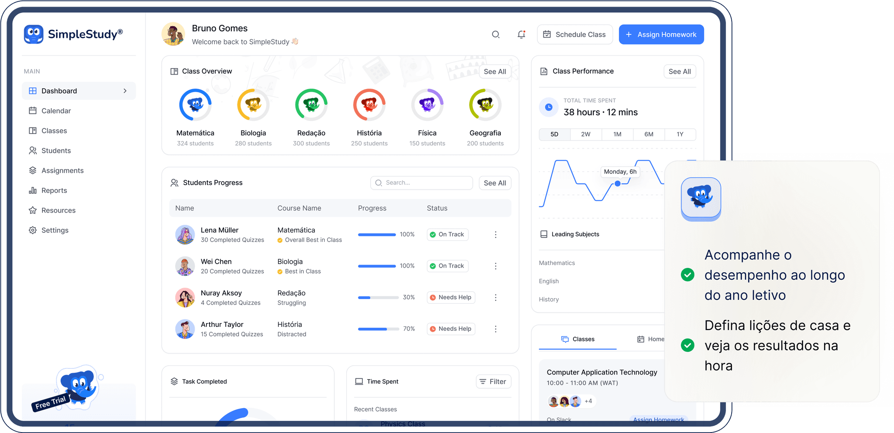Go to Calendar in the sidebar

point(56,111)
